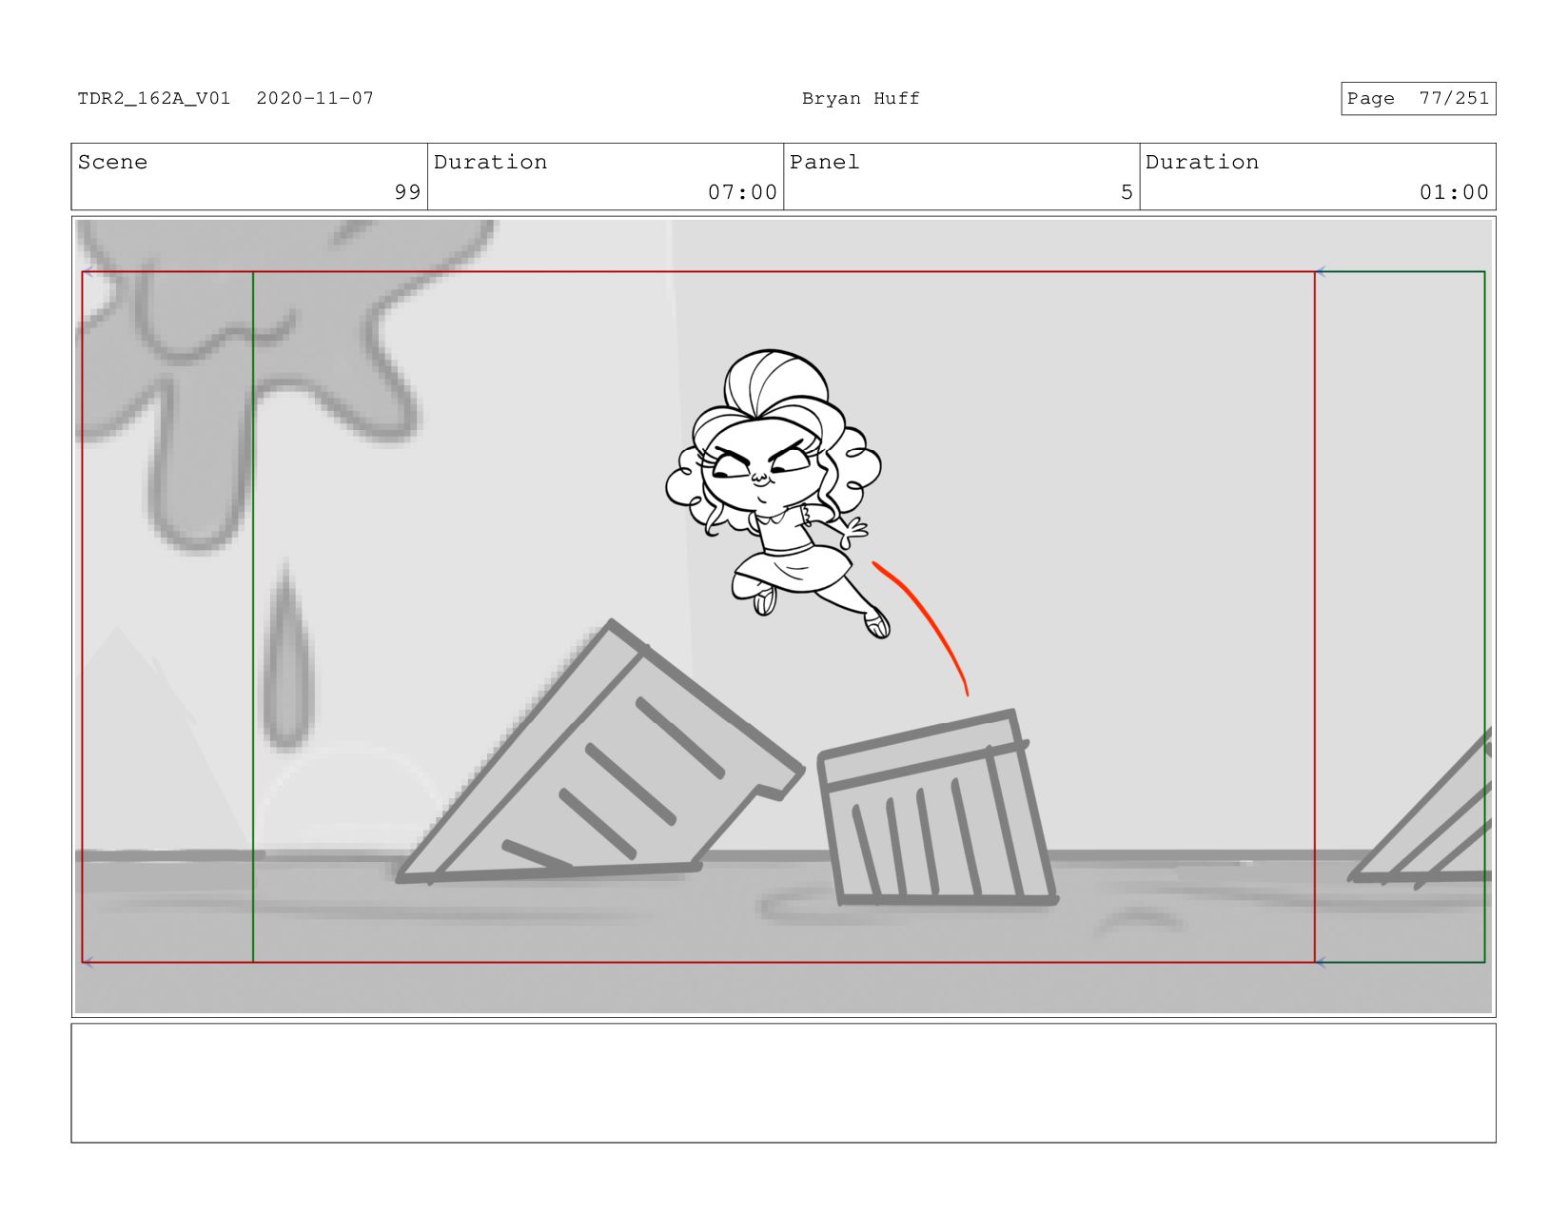Click the file name text 'TDR2_162A_V01'

154,98
